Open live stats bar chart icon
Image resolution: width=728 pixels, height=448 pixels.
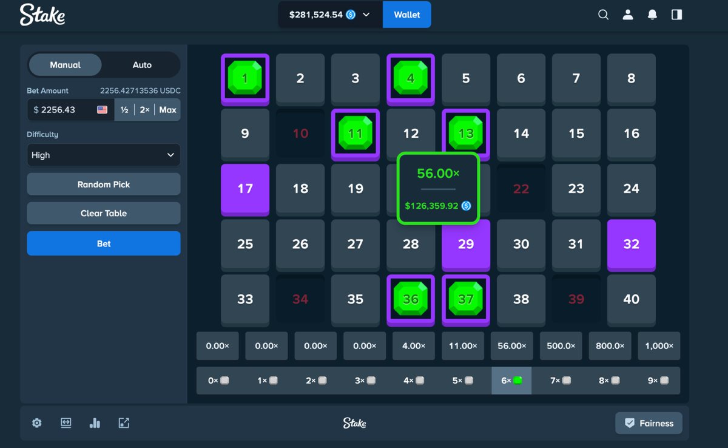pos(95,423)
